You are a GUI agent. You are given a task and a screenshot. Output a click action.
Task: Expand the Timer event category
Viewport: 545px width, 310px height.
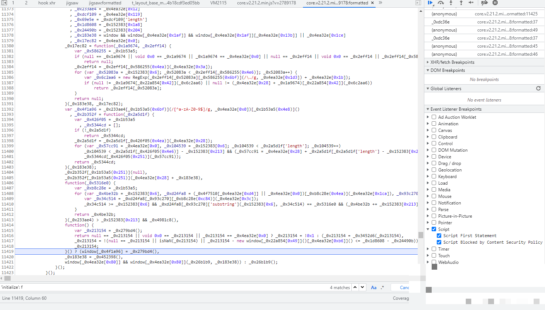point(428,249)
